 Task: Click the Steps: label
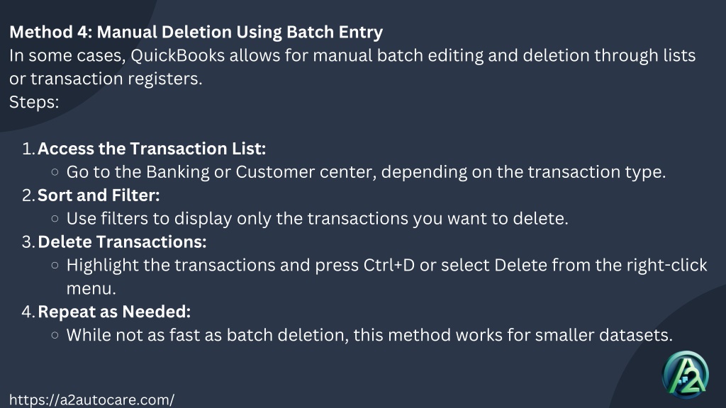34,102
